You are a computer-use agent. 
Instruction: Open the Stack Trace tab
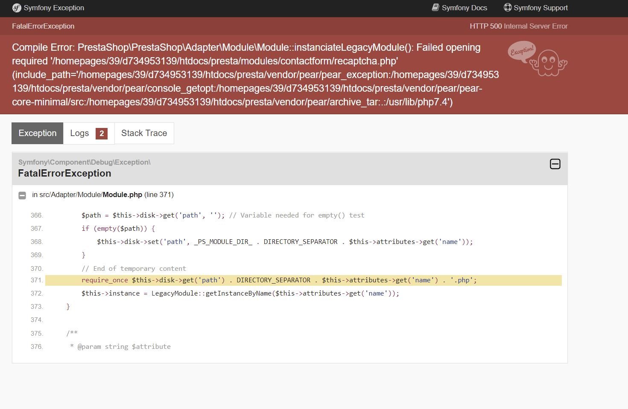[144, 133]
